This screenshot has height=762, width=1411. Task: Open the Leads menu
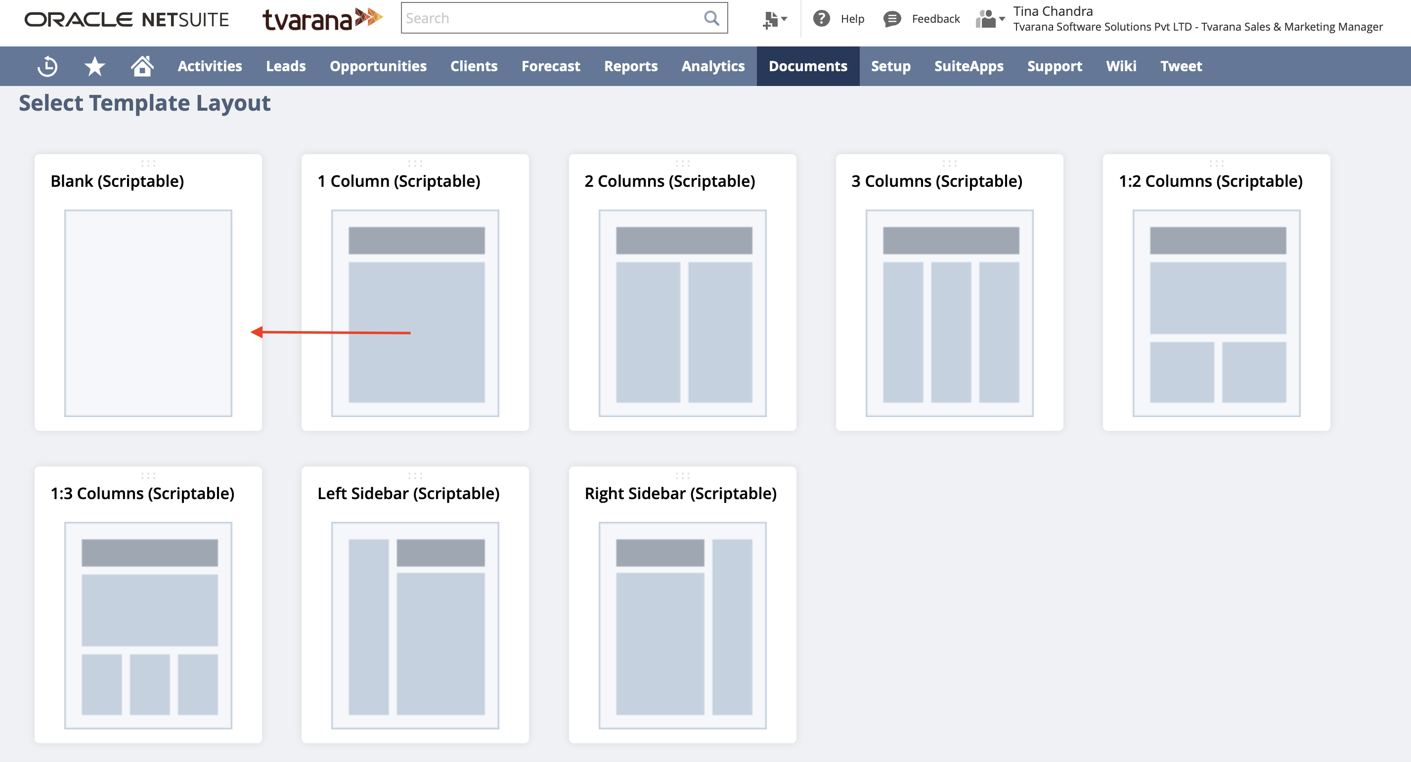(286, 66)
